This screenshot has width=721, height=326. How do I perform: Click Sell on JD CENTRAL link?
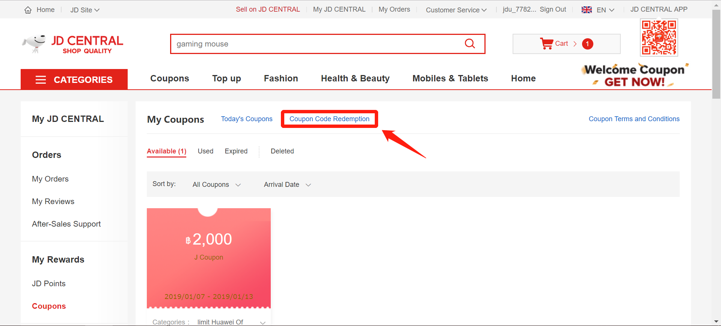[x=268, y=9]
